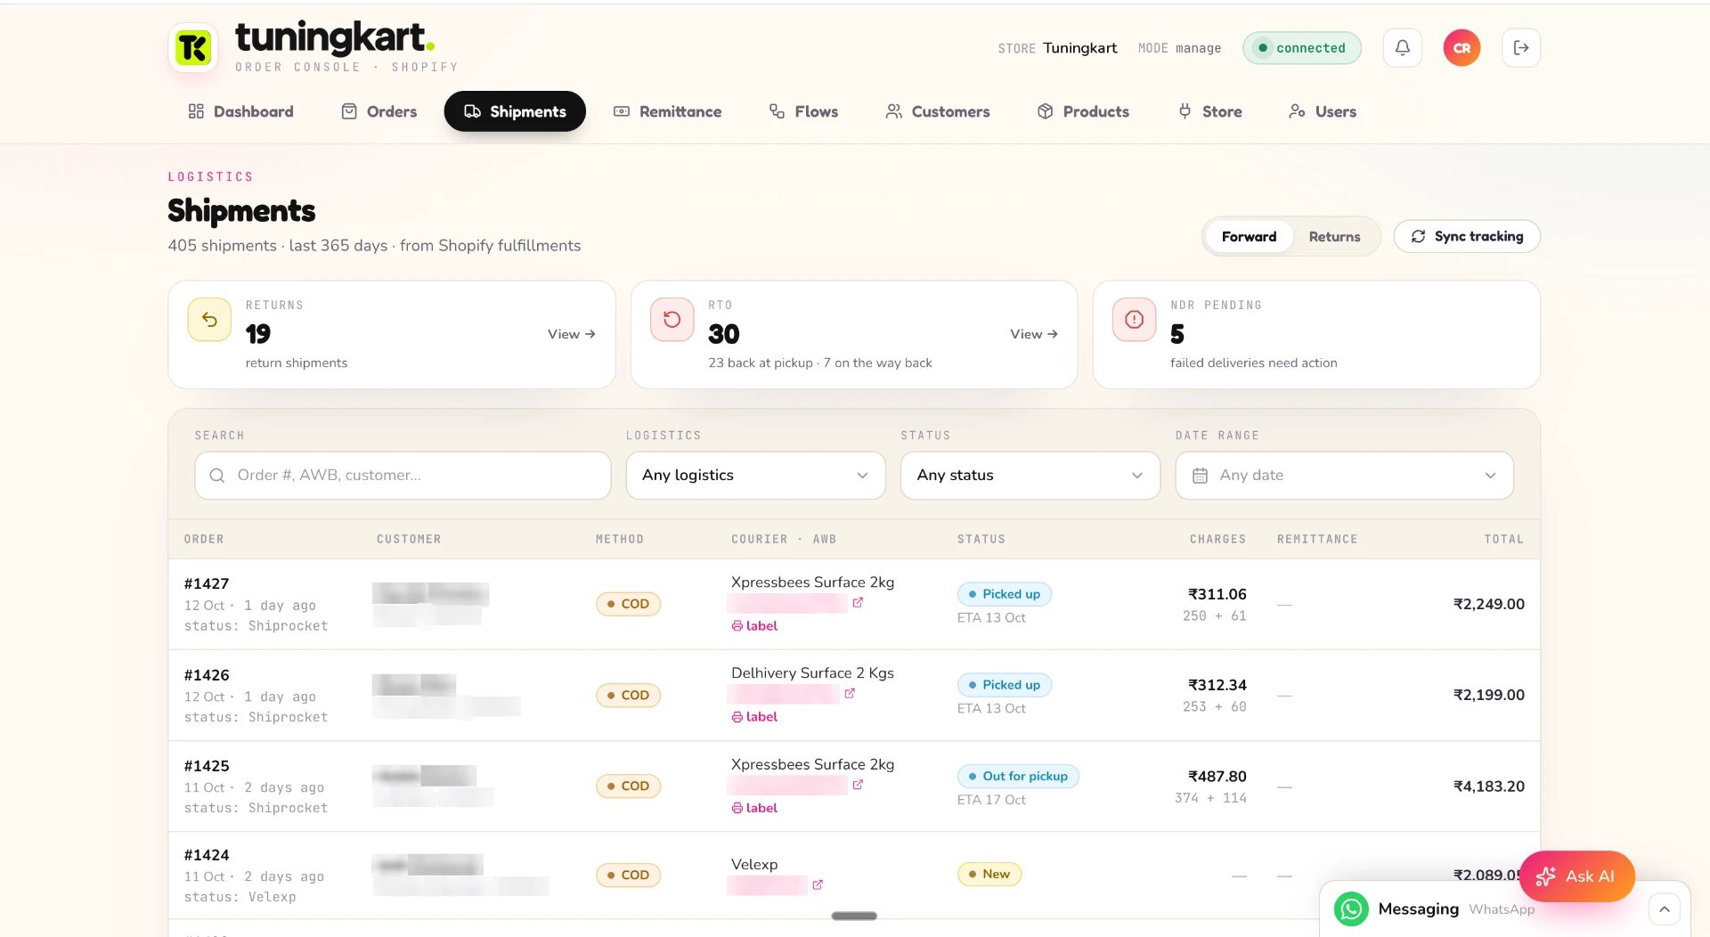The height and width of the screenshot is (937, 1710).
Task: Click the Ask AI button
Action: tap(1576, 876)
